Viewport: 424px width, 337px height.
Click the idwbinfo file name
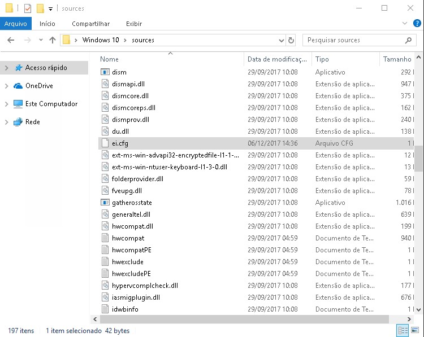coord(125,309)
